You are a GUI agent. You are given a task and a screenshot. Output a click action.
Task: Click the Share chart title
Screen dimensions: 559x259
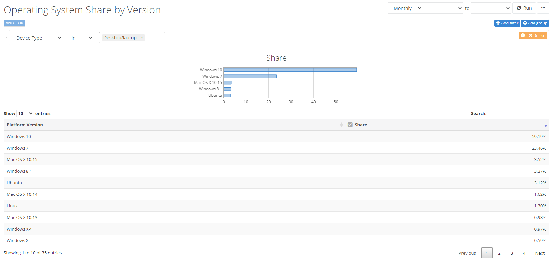pyautogui.click(x=277, y=58)
